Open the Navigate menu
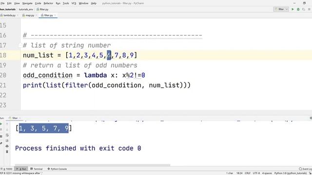 [27, 3]
